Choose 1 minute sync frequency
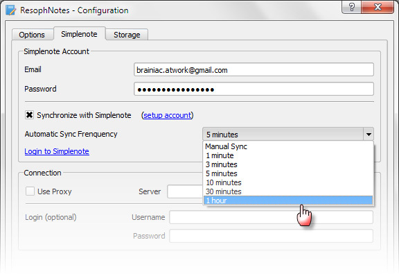 coord(288,155)
